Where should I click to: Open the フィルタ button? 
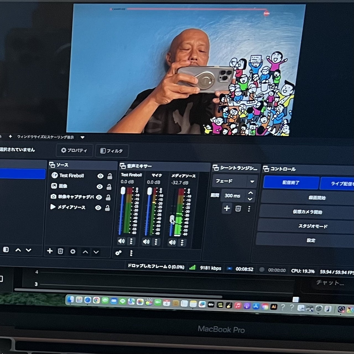pos(112,151)
